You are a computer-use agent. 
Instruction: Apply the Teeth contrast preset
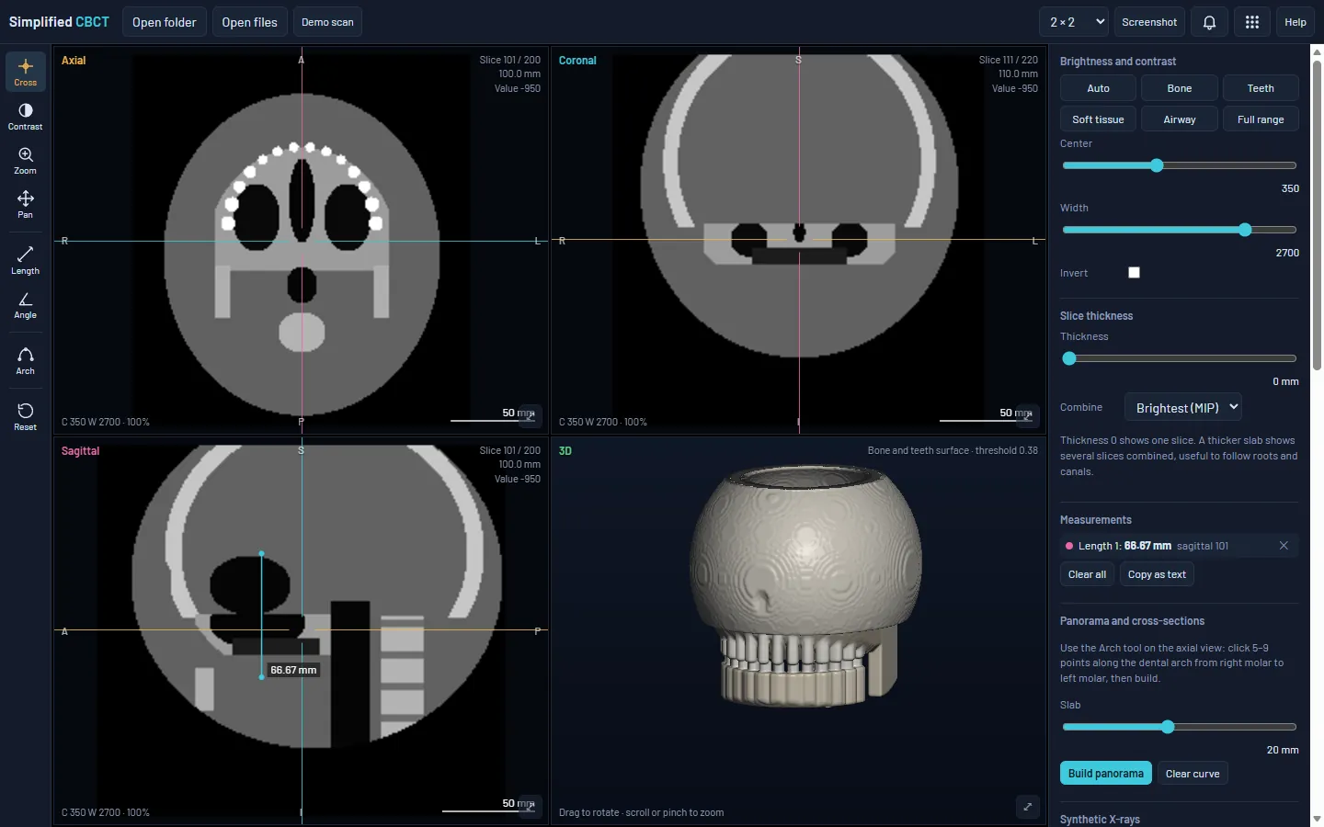1261,88
